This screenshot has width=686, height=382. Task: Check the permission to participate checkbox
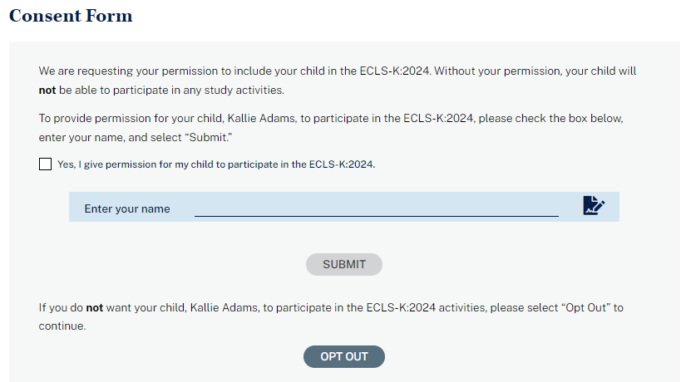coord(45,164)
